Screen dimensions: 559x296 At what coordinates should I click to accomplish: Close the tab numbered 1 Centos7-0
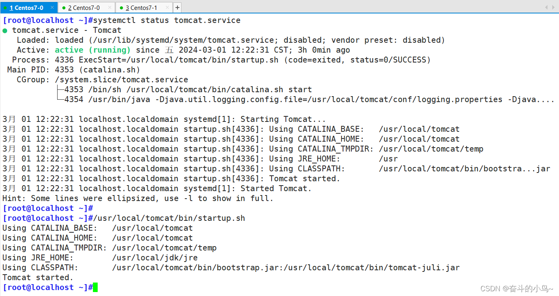[x=52, y=8]
